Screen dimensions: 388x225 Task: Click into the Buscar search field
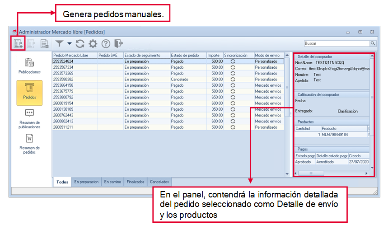[337, 43]
